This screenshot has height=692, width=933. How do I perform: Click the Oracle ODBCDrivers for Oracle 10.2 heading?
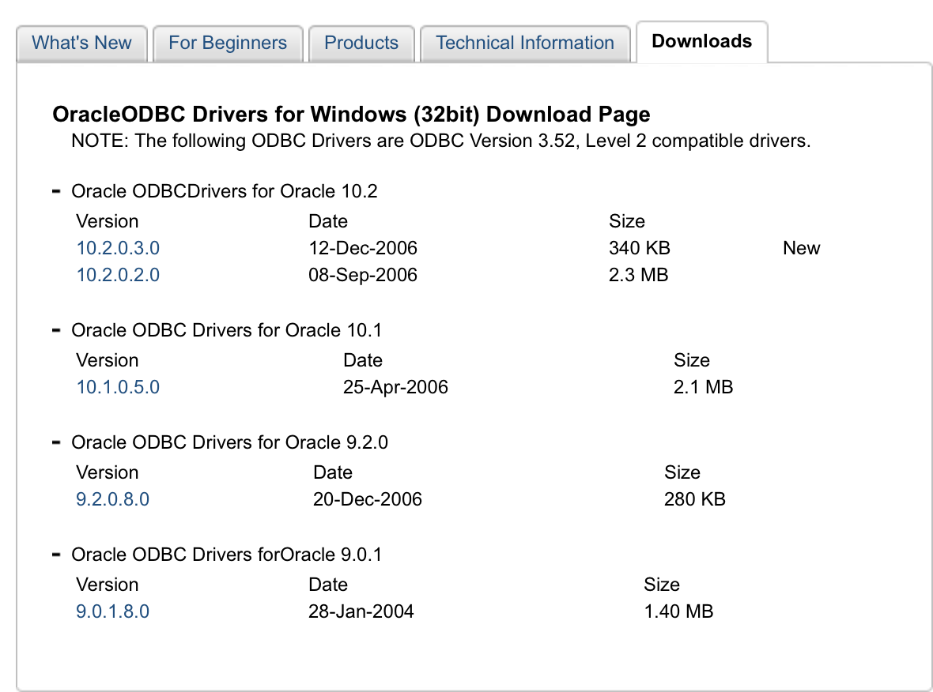(225, 191)
